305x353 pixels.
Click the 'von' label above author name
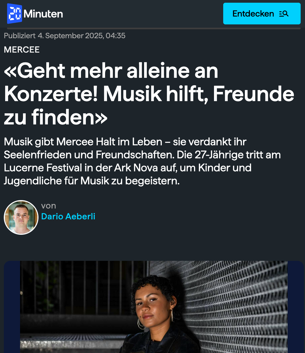pyautogui.click(x=48, y=206)
